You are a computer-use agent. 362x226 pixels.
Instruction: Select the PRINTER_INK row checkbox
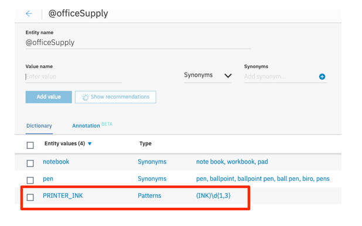30,197
